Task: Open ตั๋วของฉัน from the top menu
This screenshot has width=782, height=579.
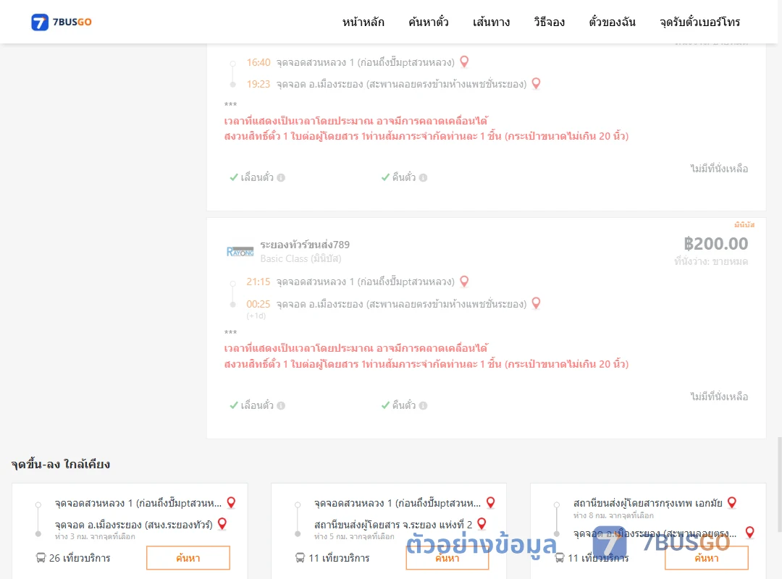Action: point(612,22)
